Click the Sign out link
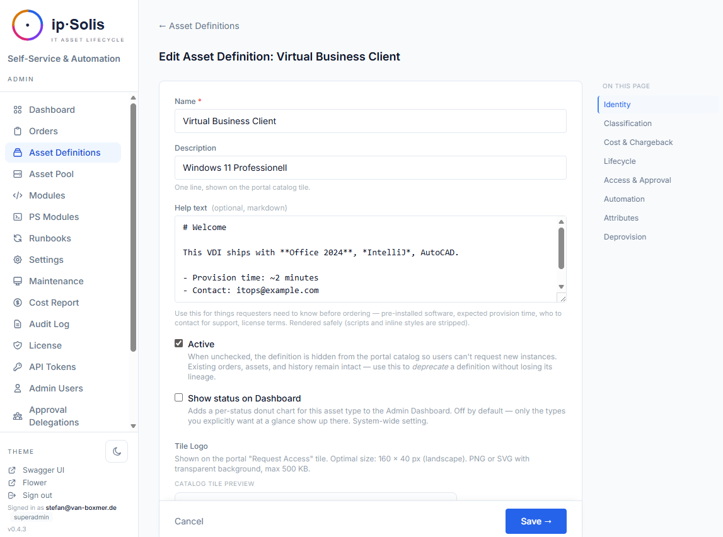Viewport: 723px width, 537px height. click(x=37, y=495)
